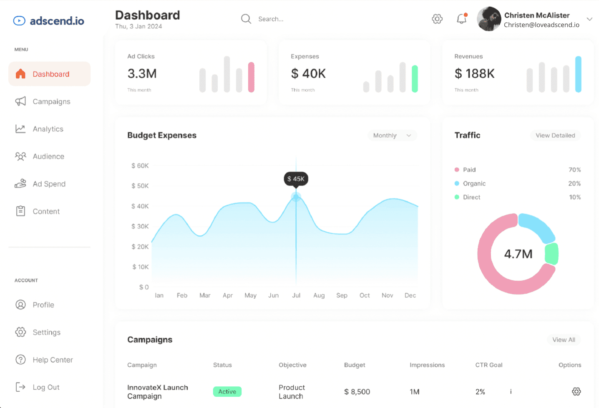This screenshot has width=599, height=408.
Task: Click the green Expenses bar
Action: coord(415,78)
